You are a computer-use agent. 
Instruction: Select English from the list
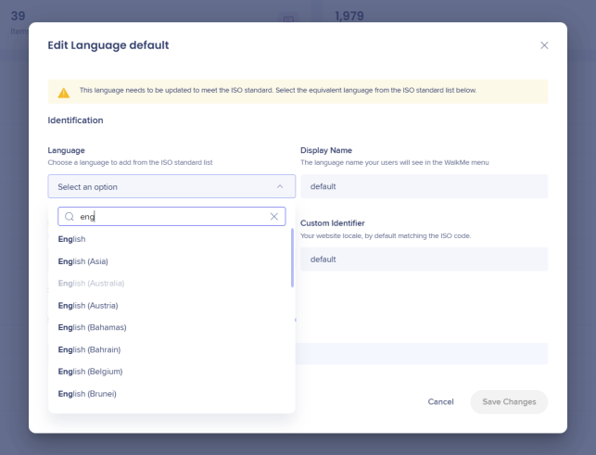coord(72,239)
